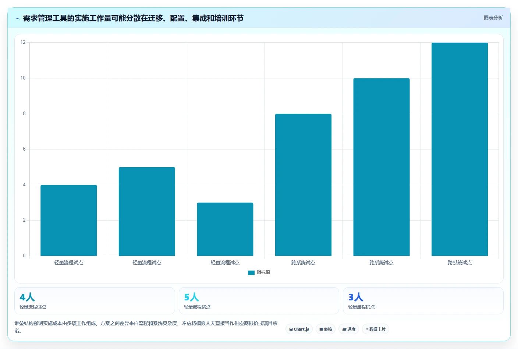This screenshot has height=349, width=518.
Task: Click the 跨系统试点 bar reaching value 10
Action: 382,167
